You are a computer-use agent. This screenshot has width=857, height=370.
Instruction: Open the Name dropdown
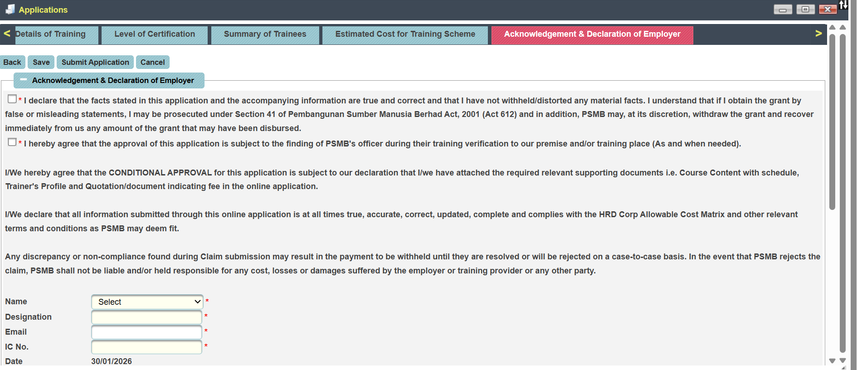tap(147, 302)
